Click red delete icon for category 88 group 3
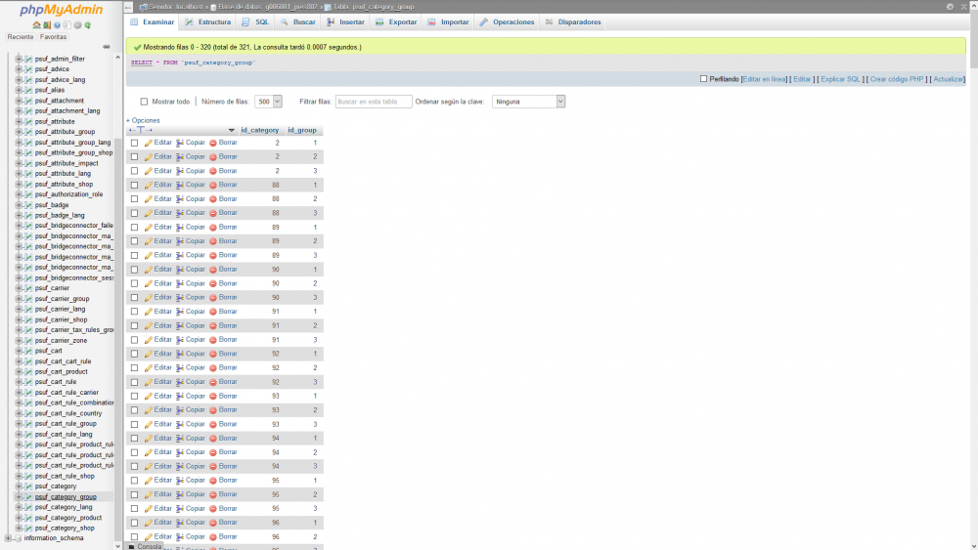The image size is (978, 550). (x=212, y=213)
